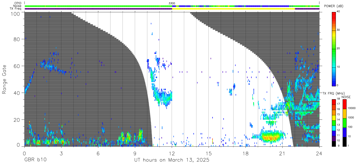359x166 pixels.
Task: Click the 12 tick on UT hours axis
Action: pos(172,153)
